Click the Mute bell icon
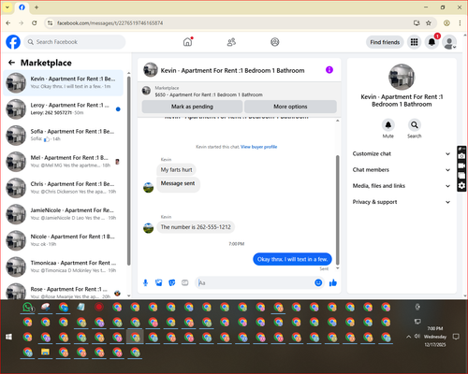Viewport: 468px width, 374px height. 388,125
